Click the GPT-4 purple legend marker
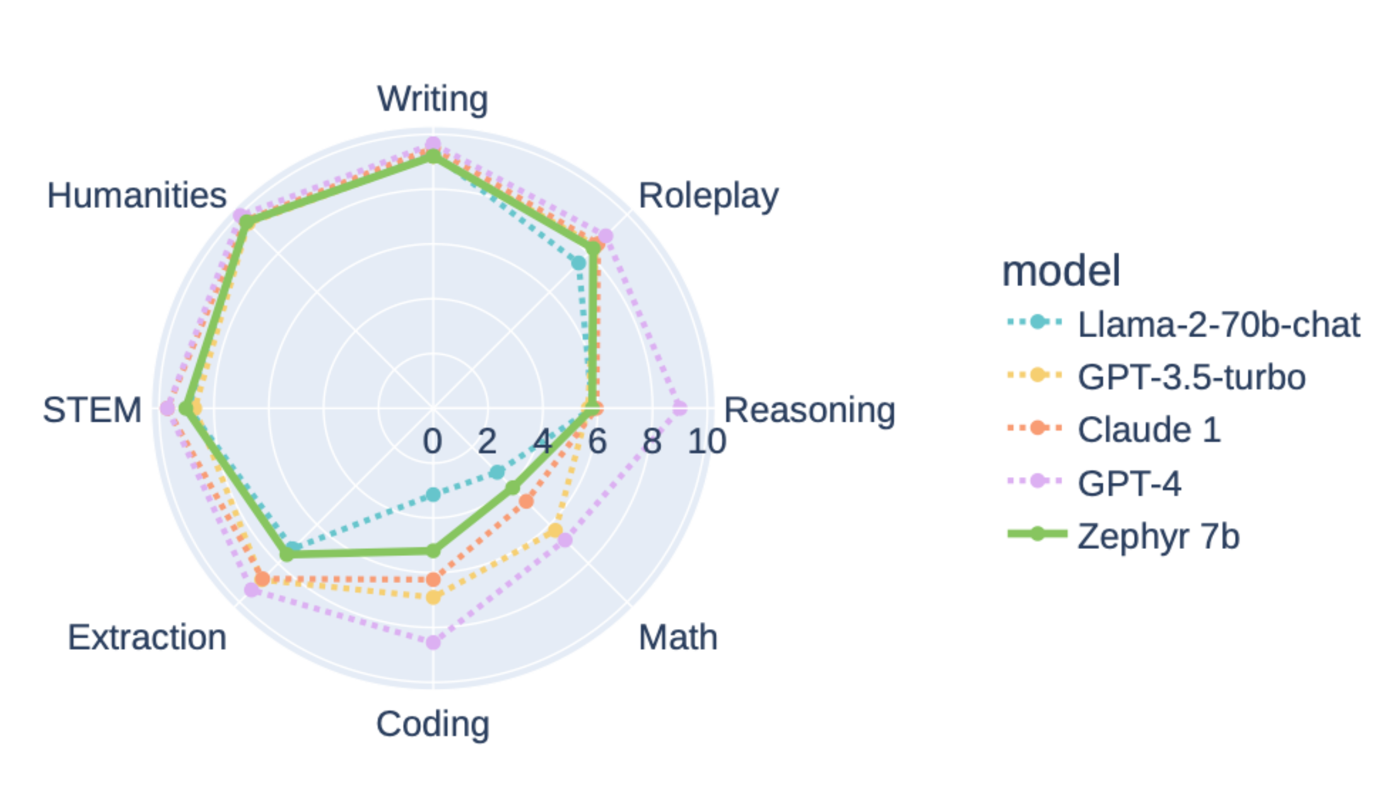This screenshot has width=1389, height=808. [1038, 482]
